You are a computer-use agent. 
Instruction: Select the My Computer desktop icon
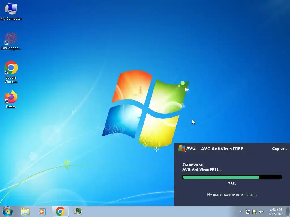[x=11, y=11]
